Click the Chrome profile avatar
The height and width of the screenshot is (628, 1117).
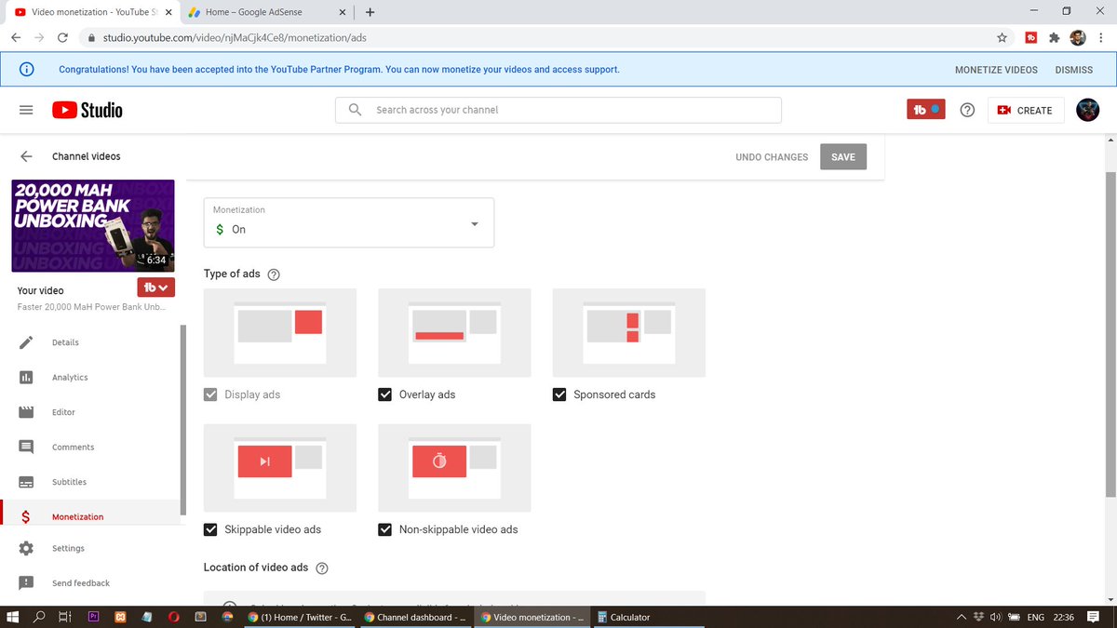tap(1077, 38)
